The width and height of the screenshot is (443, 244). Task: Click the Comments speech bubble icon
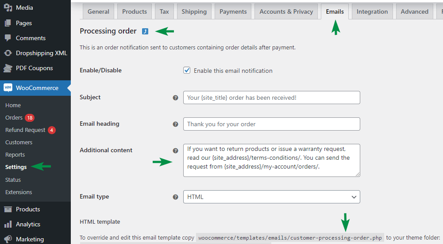tap(8, 38)
